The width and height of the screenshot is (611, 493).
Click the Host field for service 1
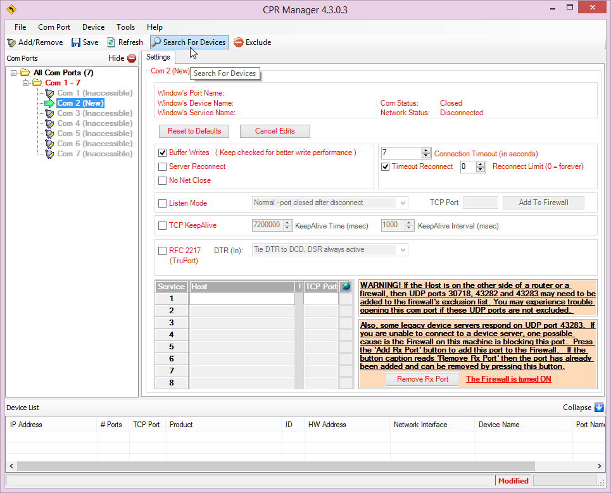point(242,299)
